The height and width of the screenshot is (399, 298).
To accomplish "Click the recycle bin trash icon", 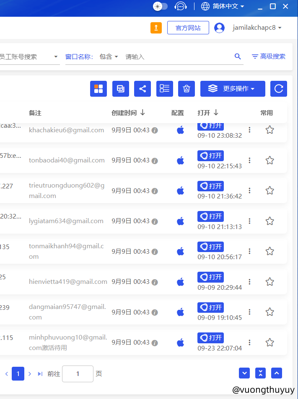I will pyautogui.click(x=187, y=89).
